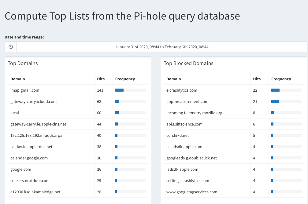Click the imap.gmail.com domain entry
The width and height of the screenshot is (308, 204).
[x=25, y=90]
